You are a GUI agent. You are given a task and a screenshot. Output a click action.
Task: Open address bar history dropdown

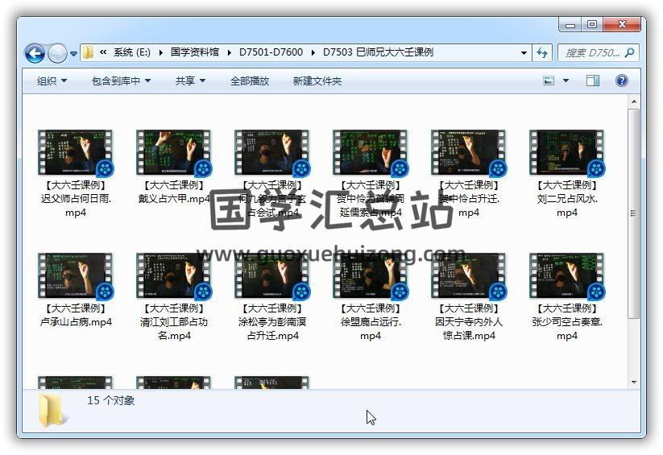pyautogui.click(x=524, y=53)
